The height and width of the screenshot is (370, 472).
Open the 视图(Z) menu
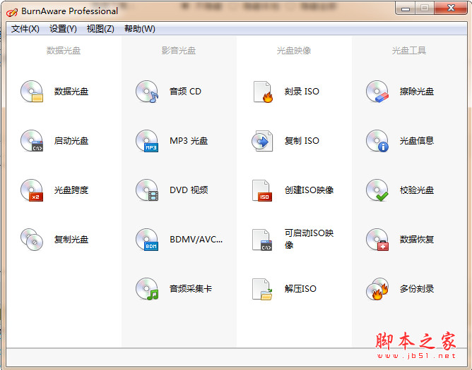(x=100, y=29)
